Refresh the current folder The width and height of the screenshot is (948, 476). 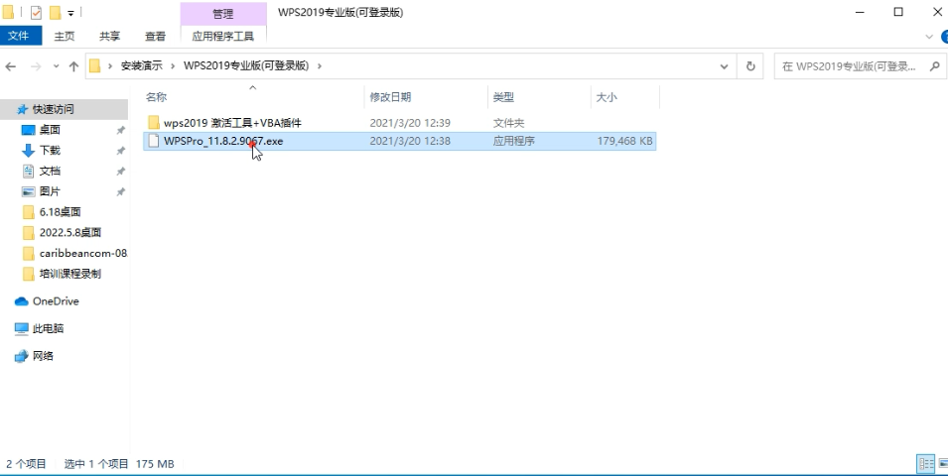point(750,66)
